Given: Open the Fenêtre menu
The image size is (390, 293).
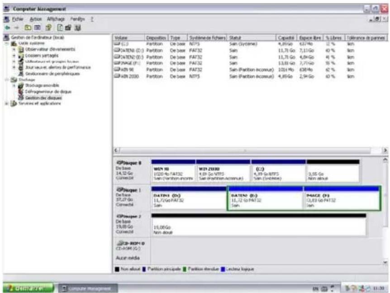Looking at the screenshot, I should (77, 19).
